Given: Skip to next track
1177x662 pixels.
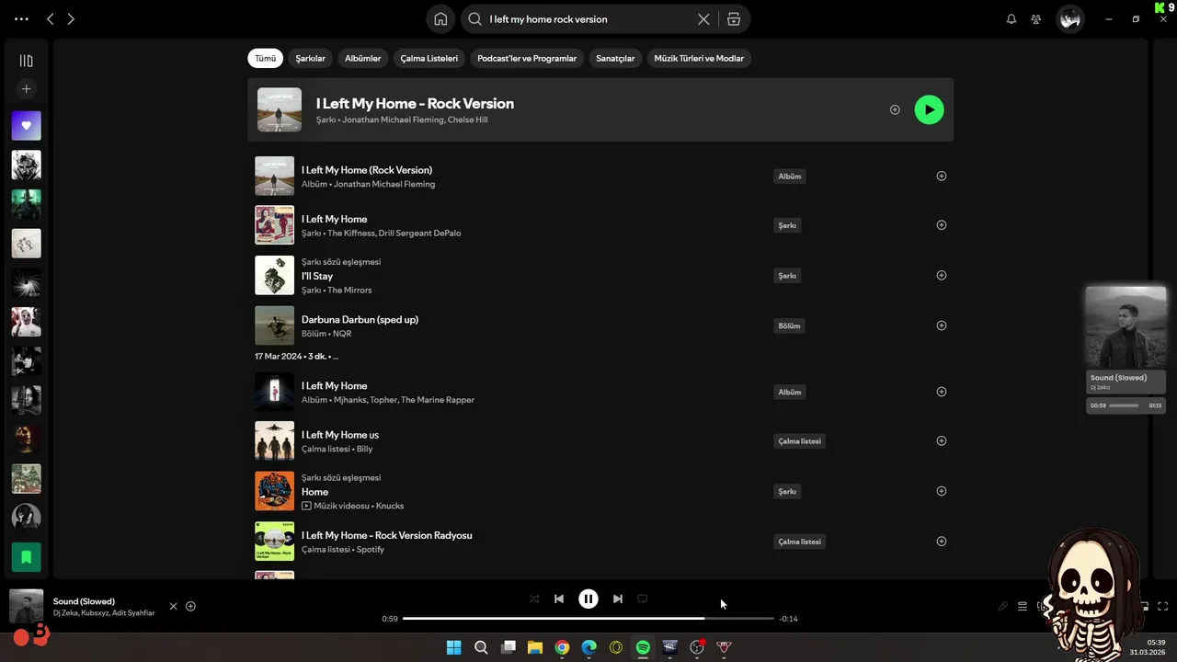Looking at the screenshot, I should point(618,599).
